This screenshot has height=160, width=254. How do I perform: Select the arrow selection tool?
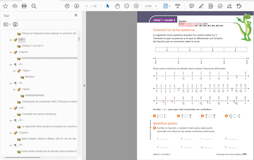click(108, 6)
